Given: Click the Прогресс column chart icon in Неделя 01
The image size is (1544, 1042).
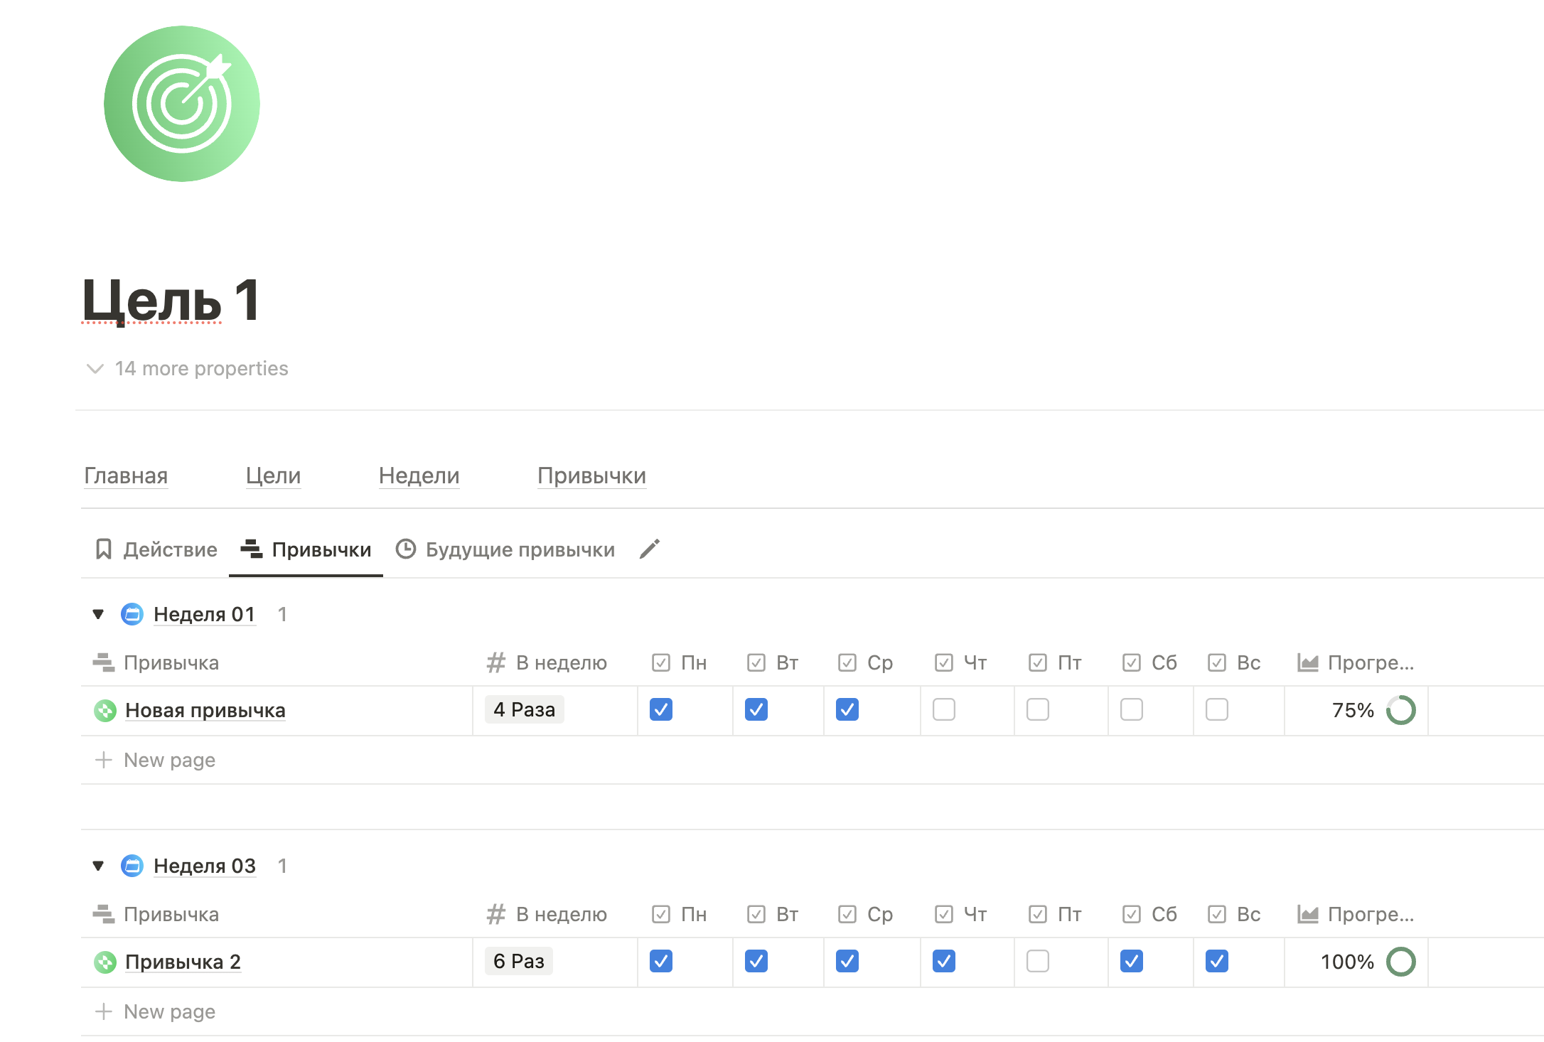Looking at the screenshot, I should (x=1307, y=662).
